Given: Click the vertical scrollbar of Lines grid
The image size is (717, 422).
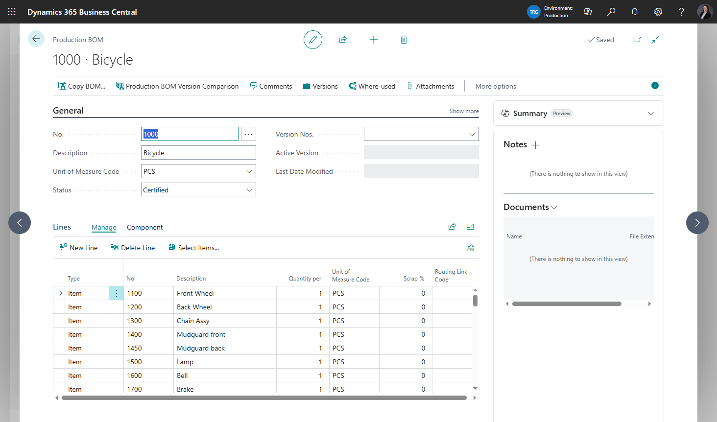Looking at the screenshot, I should [475, 300].
